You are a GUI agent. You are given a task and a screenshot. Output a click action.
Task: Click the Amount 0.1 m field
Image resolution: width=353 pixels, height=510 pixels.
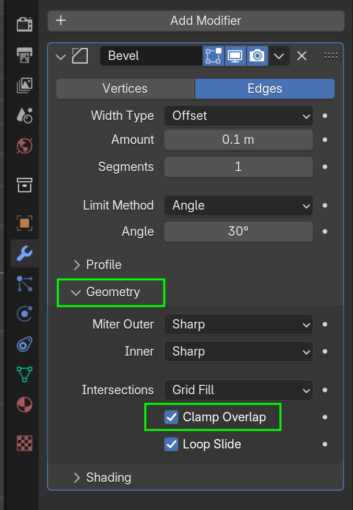[239, 140]
